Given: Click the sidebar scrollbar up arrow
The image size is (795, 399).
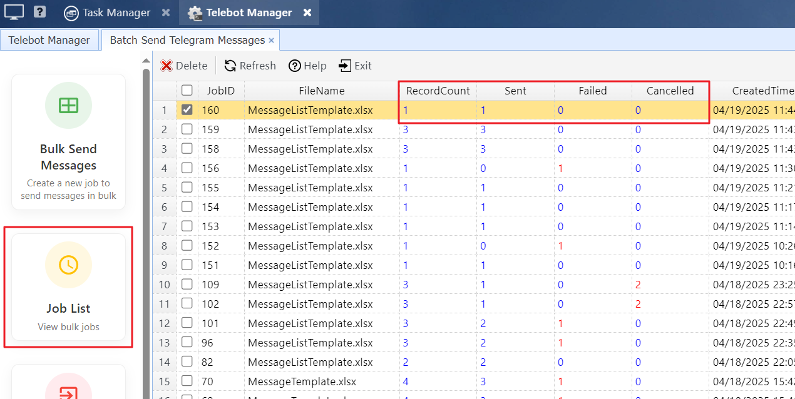Looking at the screenshot, I should [146, 61].
